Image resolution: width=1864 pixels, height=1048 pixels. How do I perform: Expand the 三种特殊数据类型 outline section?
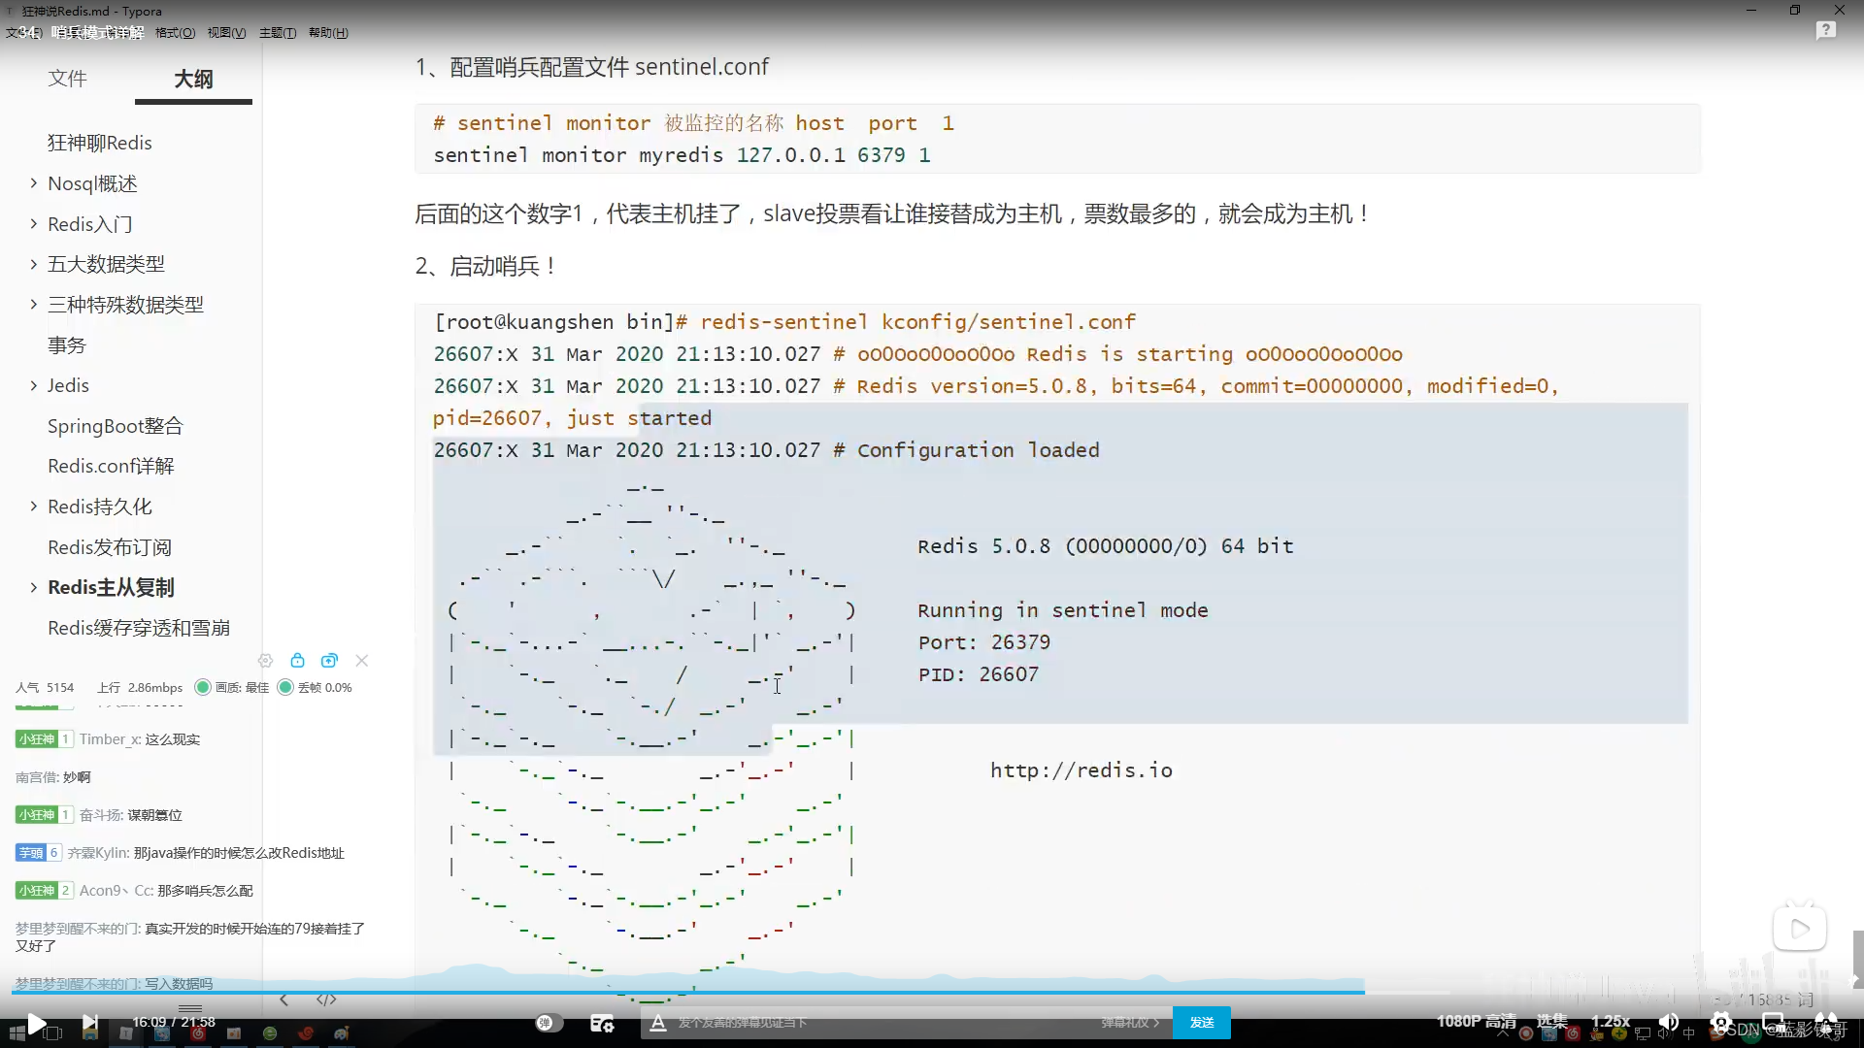[33, 305]
